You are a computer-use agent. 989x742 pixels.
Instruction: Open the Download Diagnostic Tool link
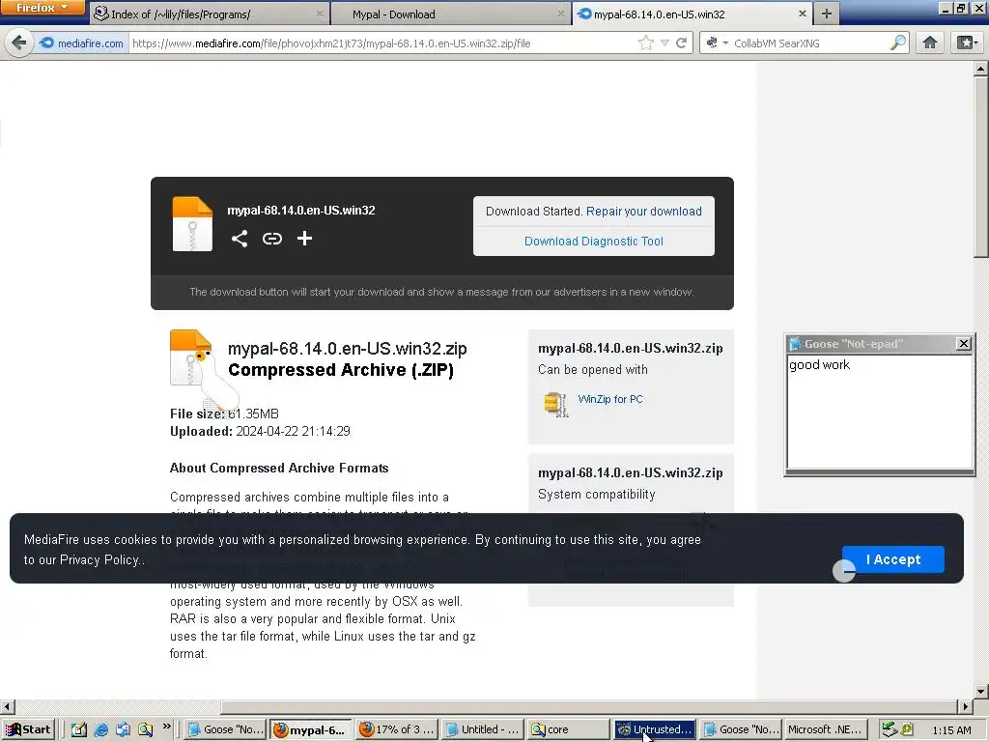pos(594,241)
